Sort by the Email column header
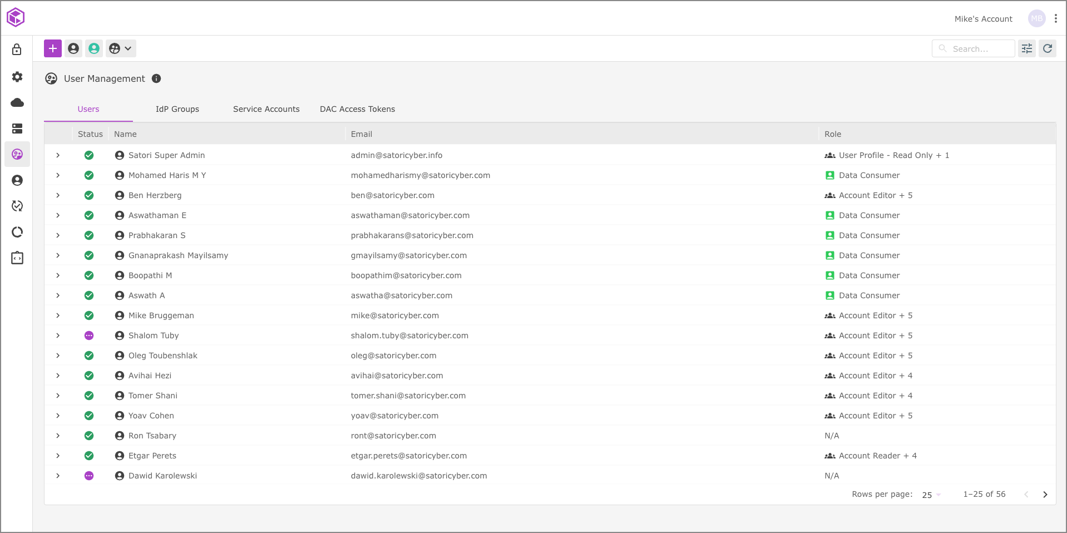 pos(361,134)
